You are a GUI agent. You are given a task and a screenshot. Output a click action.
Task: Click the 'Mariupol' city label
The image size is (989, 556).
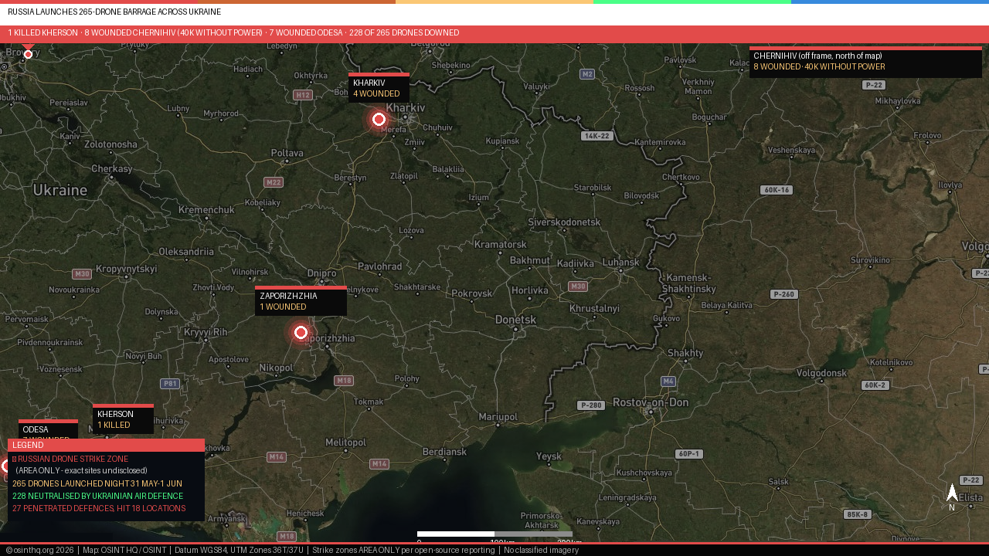(x=498, y=417)
